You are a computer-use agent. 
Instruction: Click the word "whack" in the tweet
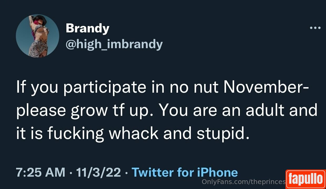coord(134,133)
